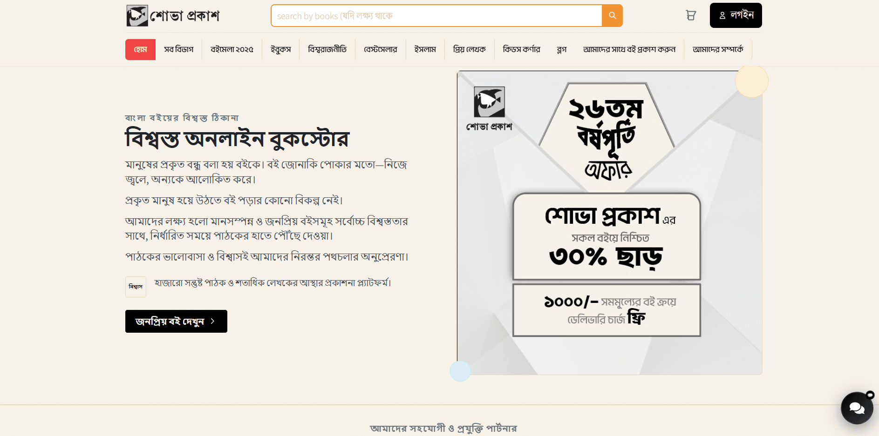Image resolution: width=879 pixels, height=436 pixels.
Task: Click the বিশ্বাস badge icon
Action: 136,287
